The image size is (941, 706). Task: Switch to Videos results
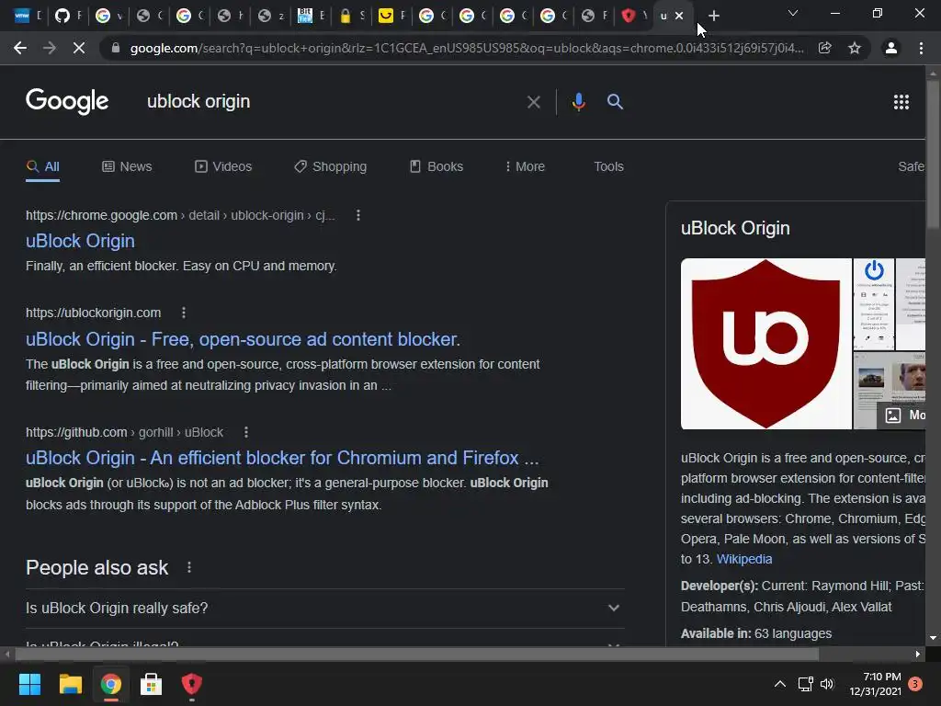223,166
